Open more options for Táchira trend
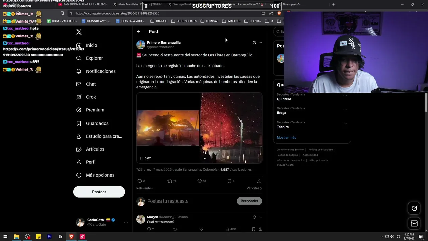Screen dimensions: 428x241 [x=345, y=123]
